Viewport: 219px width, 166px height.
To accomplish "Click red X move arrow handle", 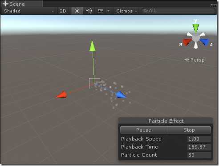I will click(62, 95).
